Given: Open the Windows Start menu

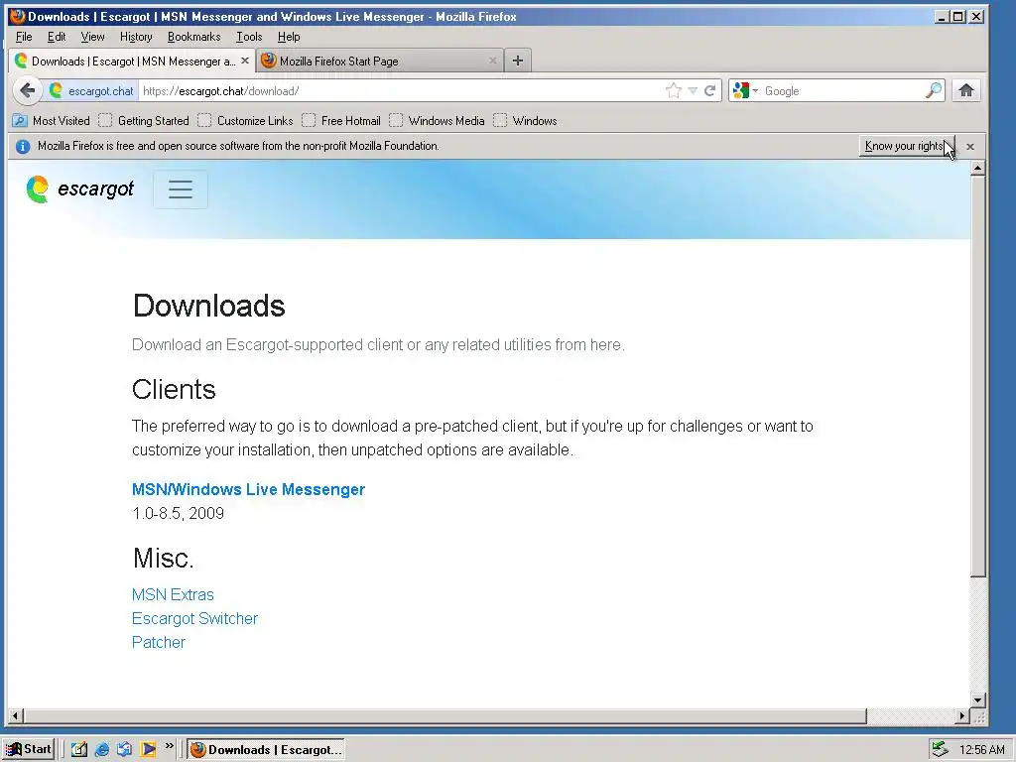Looking at the screenshot, I should coord(29,749).
